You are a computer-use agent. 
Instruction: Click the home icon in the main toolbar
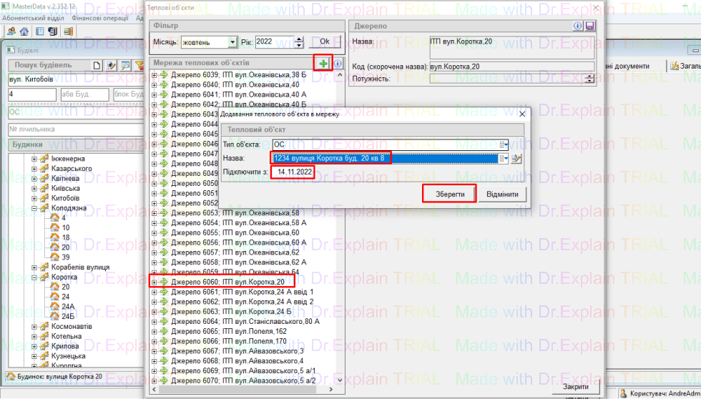coord(24,31)
